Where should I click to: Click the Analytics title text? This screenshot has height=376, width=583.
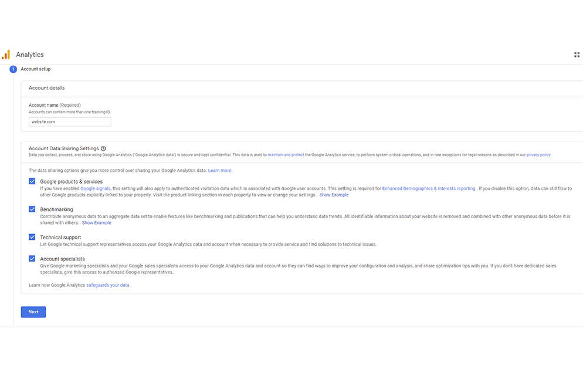coord(30,55)
